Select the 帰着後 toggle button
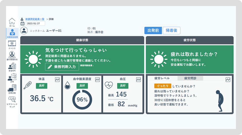The width and height of the screenshot is (242, 135). pos(171,30)
